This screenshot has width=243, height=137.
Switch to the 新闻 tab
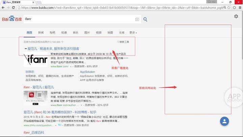coord(41,32)
